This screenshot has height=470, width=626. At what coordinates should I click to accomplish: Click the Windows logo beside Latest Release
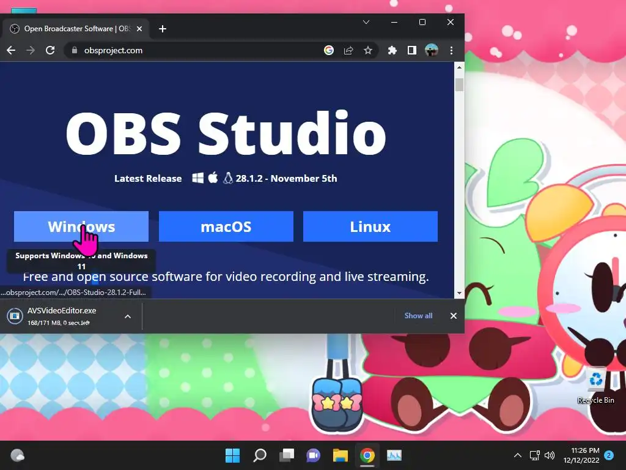197,178
